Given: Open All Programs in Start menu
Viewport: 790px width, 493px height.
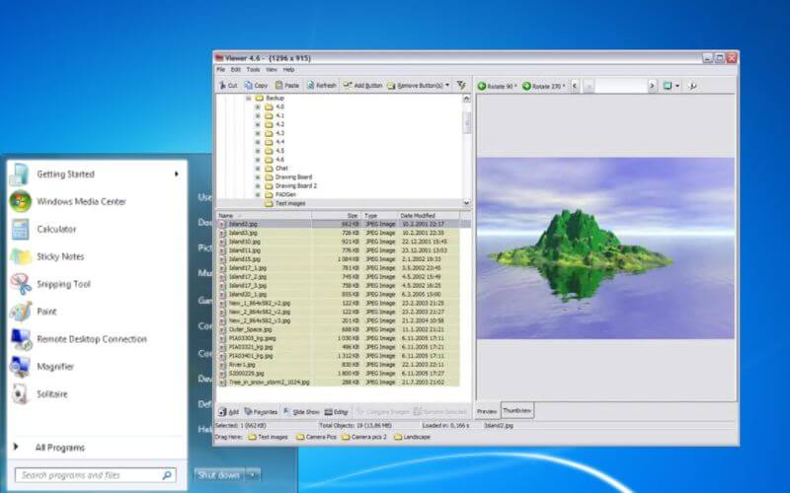Looking at the screenshot, I should pyautogui.click(x=59, y=448).
